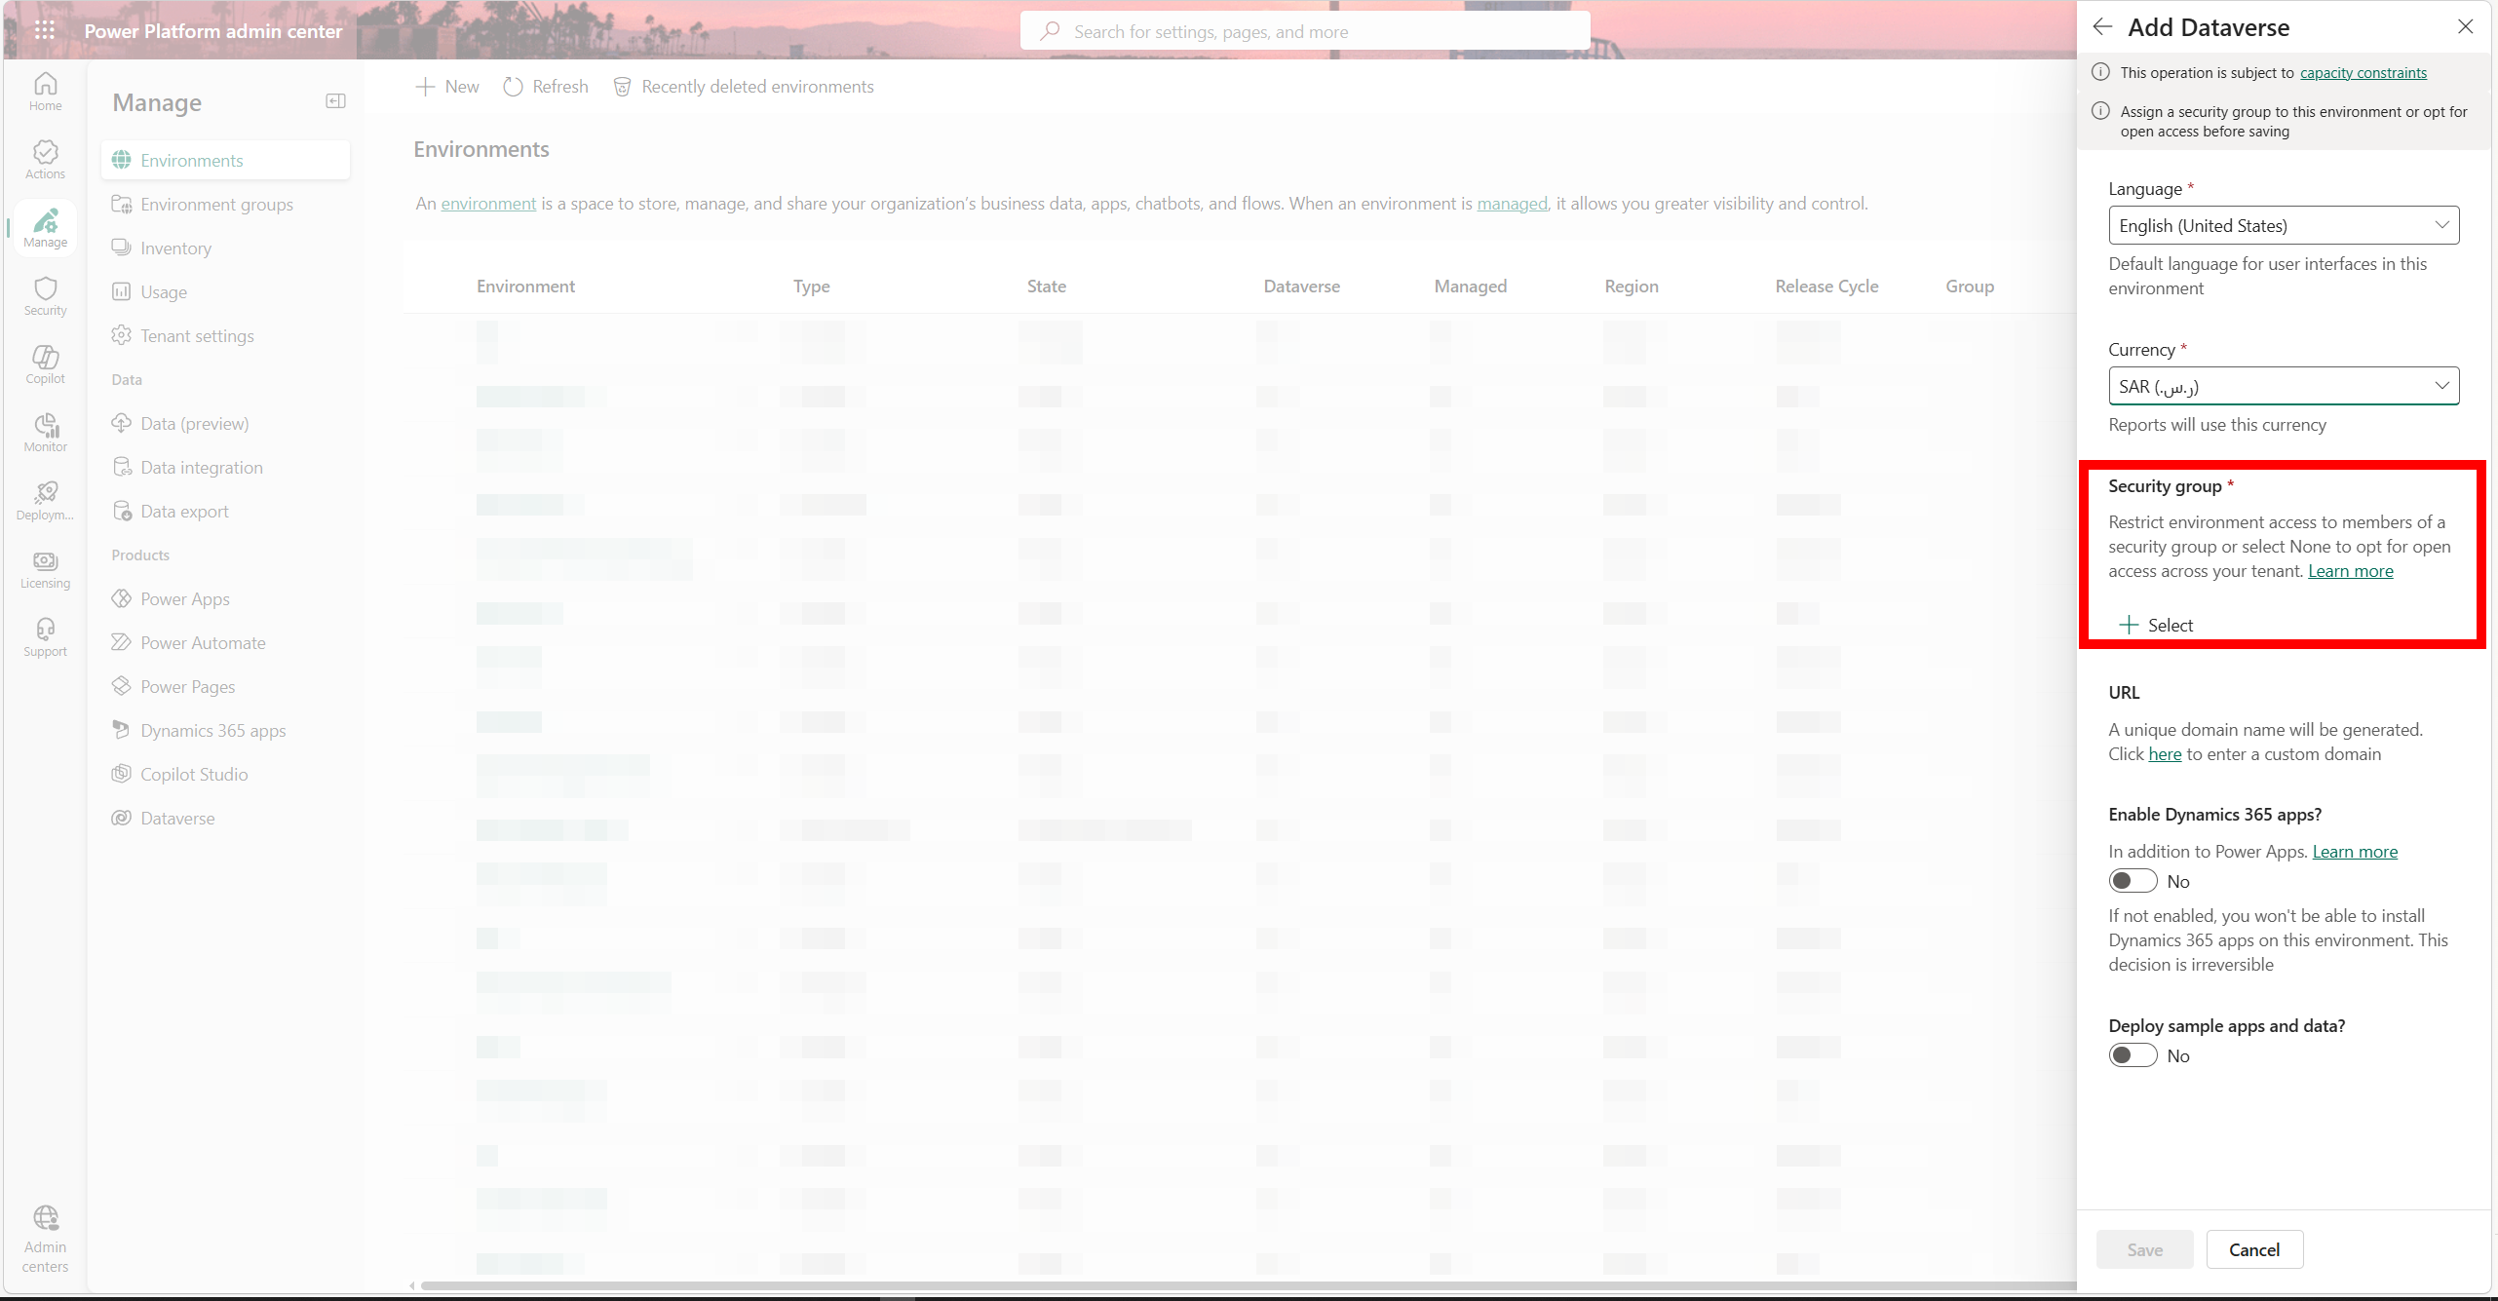Open Recently deleted environments
Screen dimensions: 2498x1301
point(744,87)
